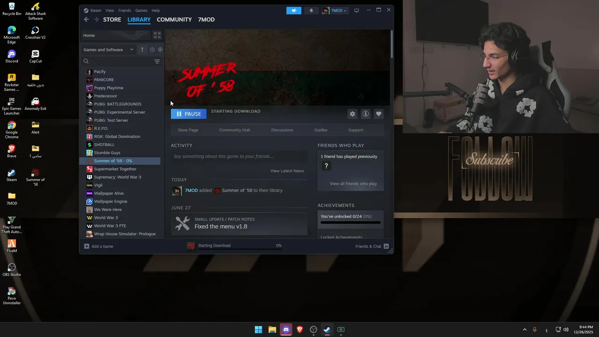This screenshot has width=599, height=337.
Task: Open the Community Hub link
Action: 234,130
